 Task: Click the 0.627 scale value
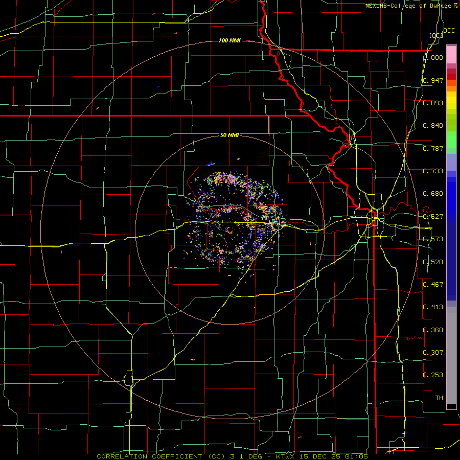pyautogui.click(x=433, y=217)
